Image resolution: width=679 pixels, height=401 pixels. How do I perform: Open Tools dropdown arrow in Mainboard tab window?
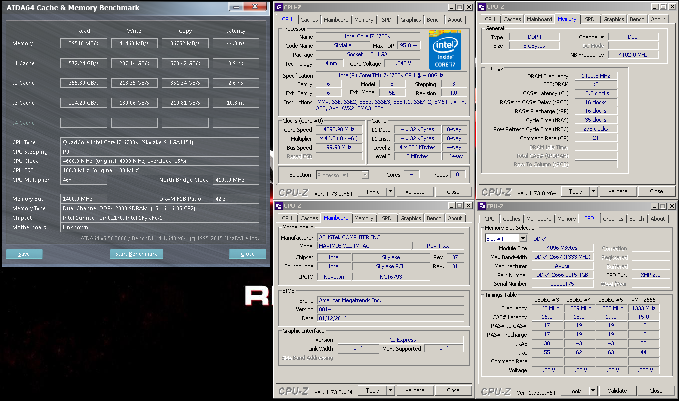pyautogui.click(x=390, y=390)
